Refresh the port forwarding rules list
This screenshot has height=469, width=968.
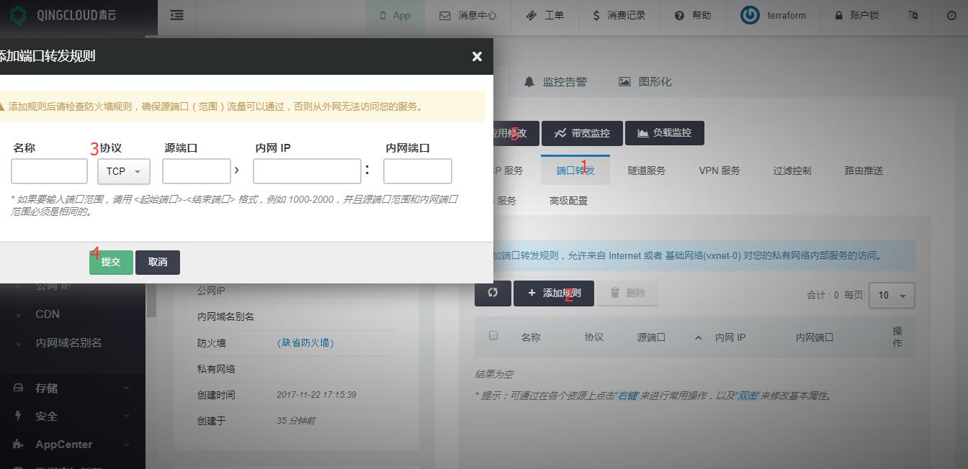[493, 293]
